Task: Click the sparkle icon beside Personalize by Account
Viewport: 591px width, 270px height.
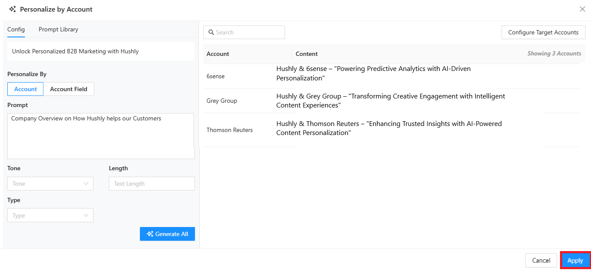Action: (x=12, y=9)
